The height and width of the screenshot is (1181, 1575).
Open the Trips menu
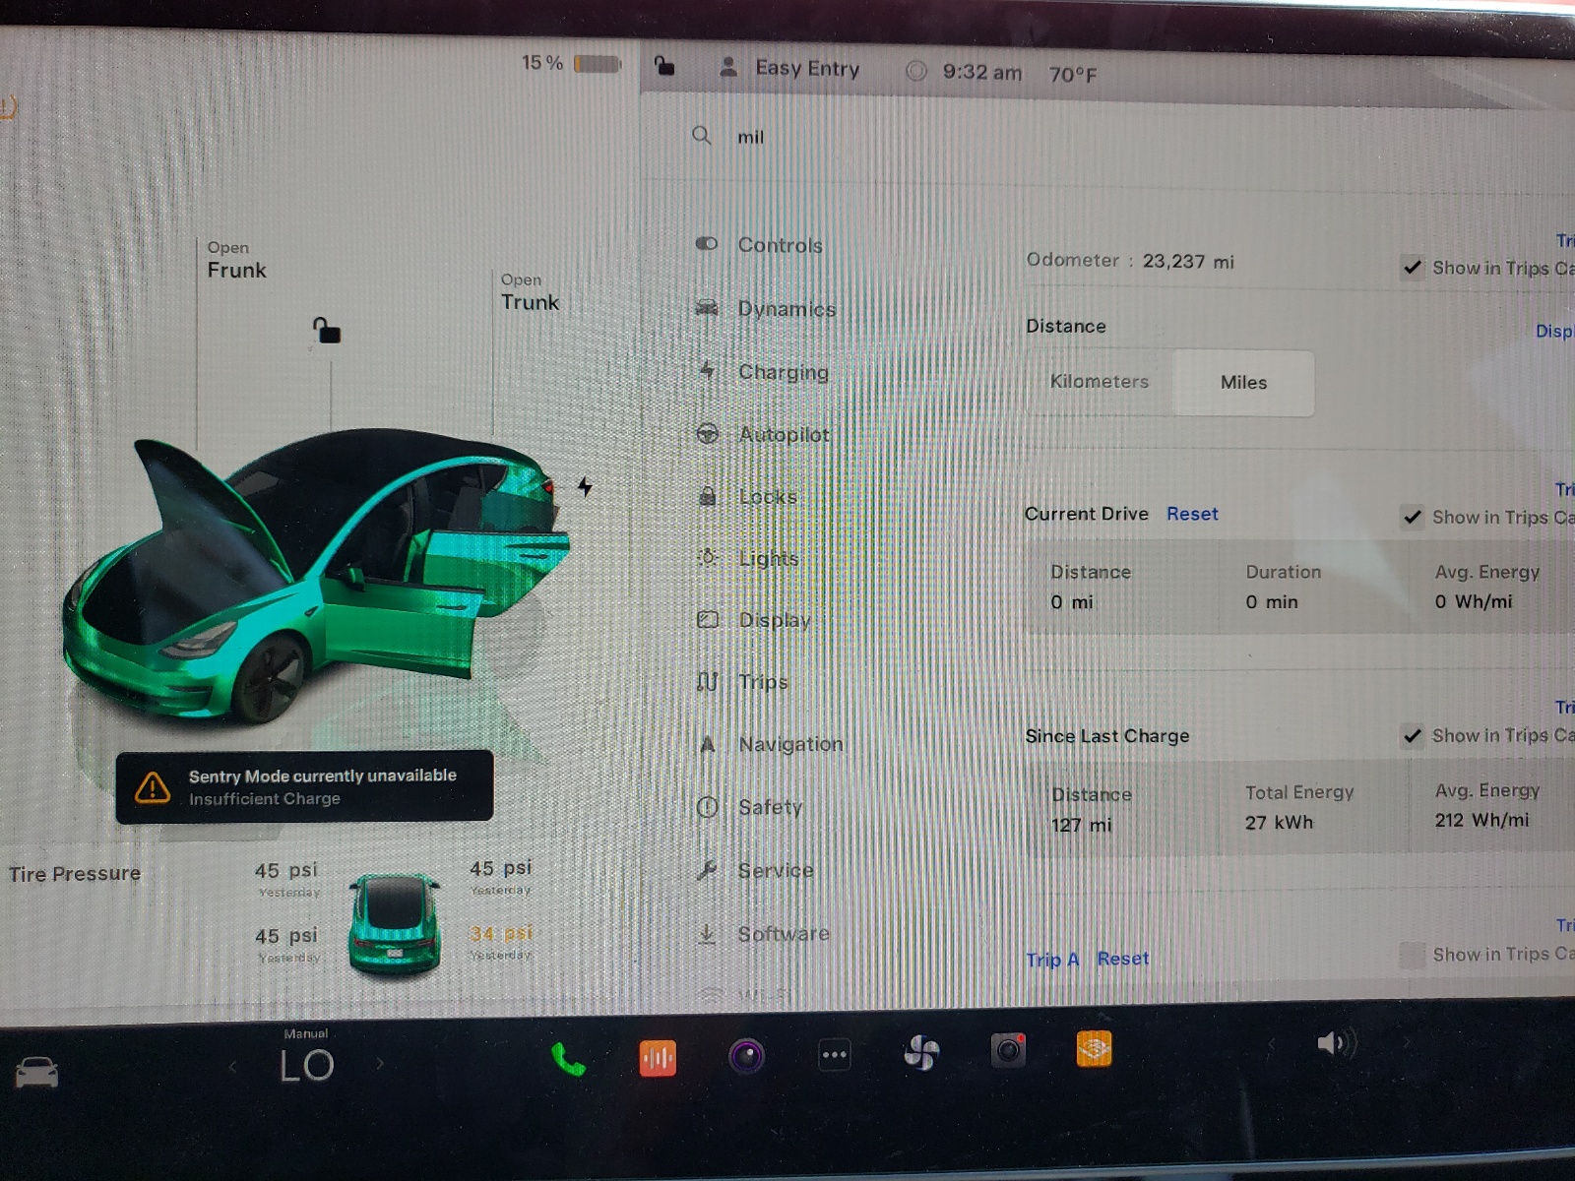(x=743, y=681)
